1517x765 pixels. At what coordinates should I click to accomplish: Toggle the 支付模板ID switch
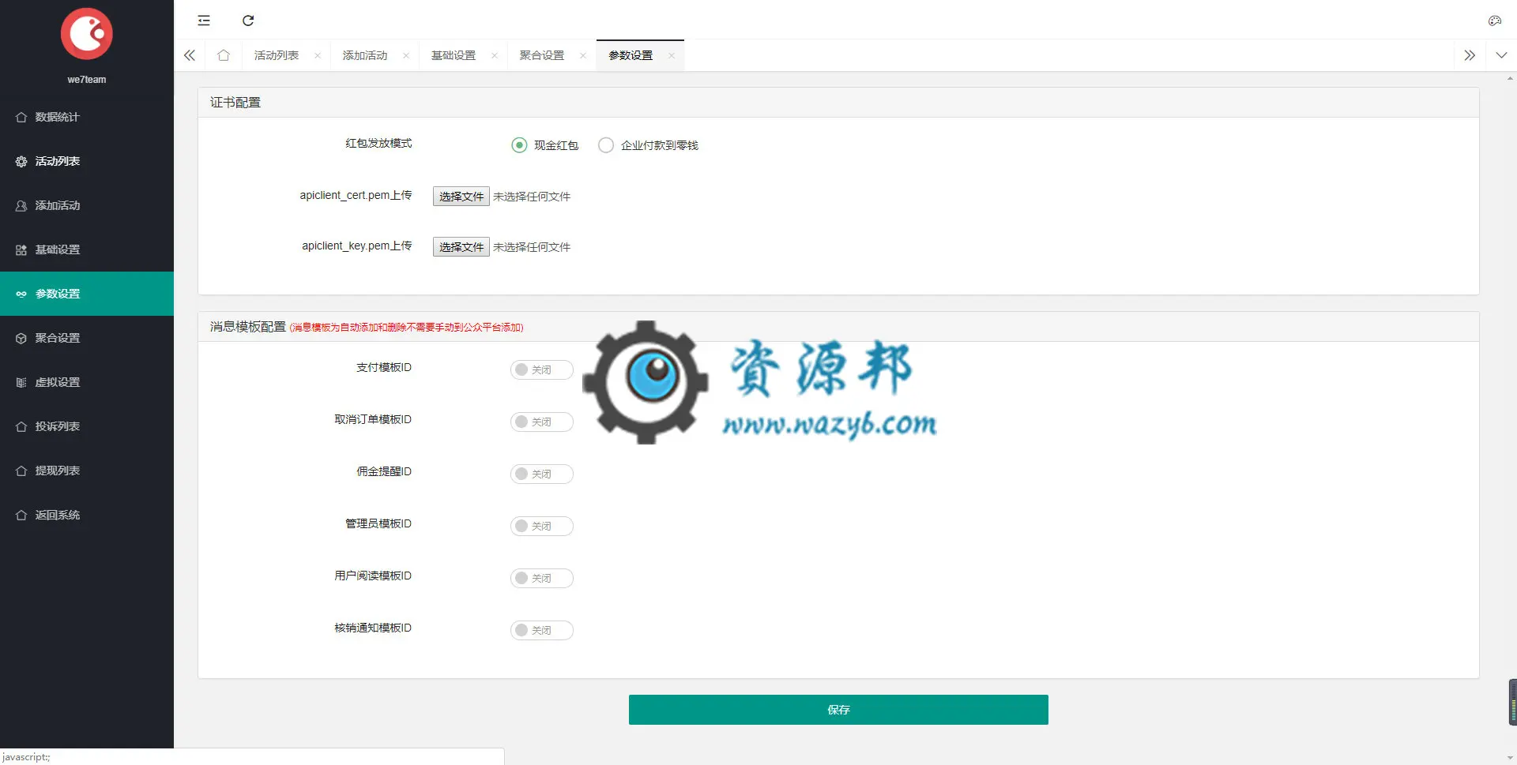pos(541,369)
